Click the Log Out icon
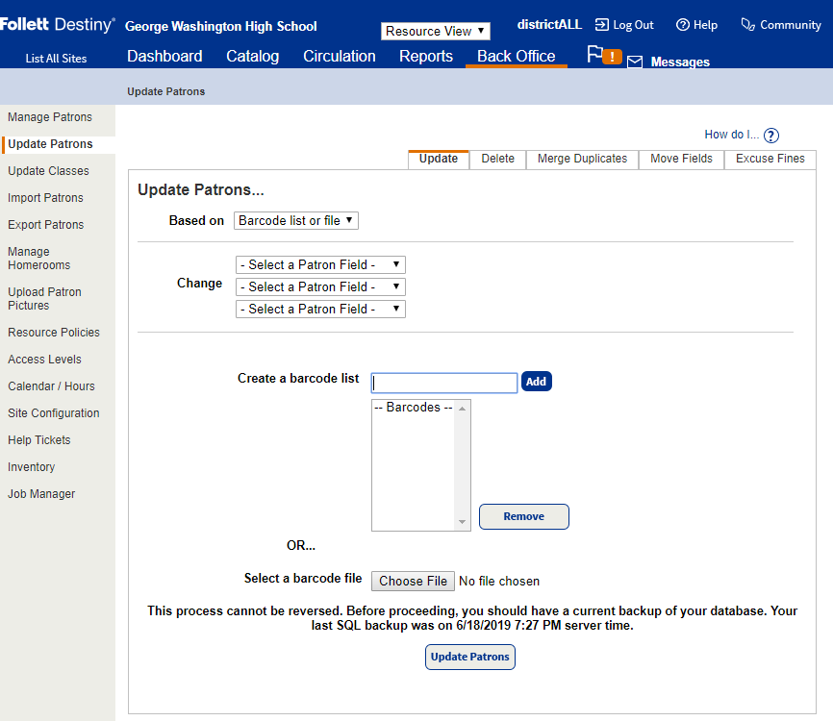The width and height of the screenshot is (833, 721). click(x=601, y=24)
